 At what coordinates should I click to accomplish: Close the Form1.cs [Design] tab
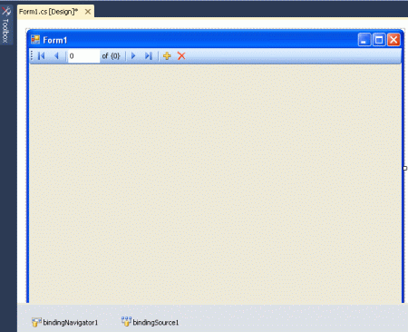88,12
